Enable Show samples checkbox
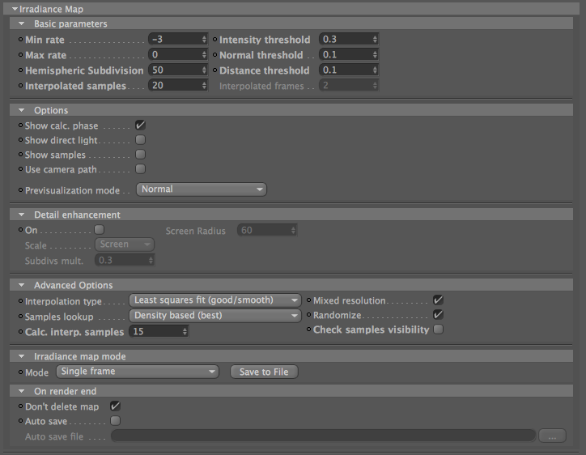586x455 pixels. [140, 155]
